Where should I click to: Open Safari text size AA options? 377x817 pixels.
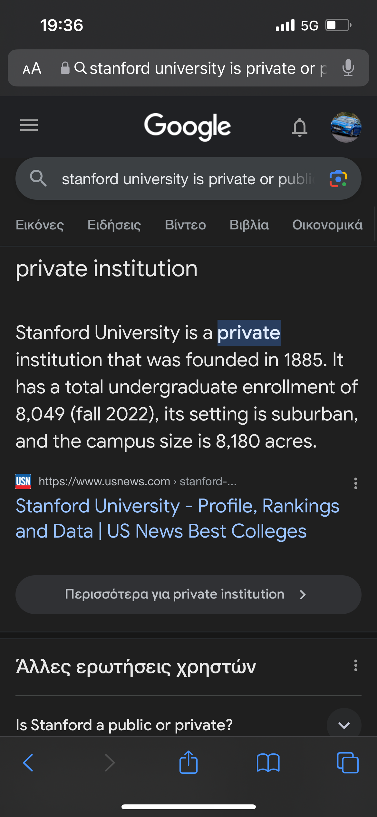tap(32, 68)
